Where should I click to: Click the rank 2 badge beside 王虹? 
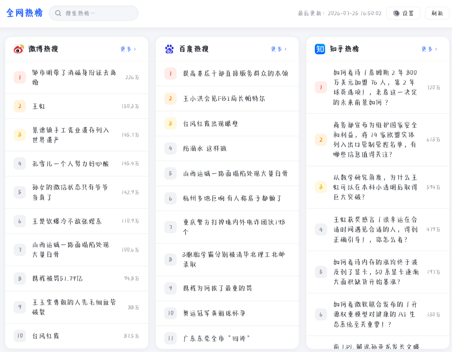point(20,106)
